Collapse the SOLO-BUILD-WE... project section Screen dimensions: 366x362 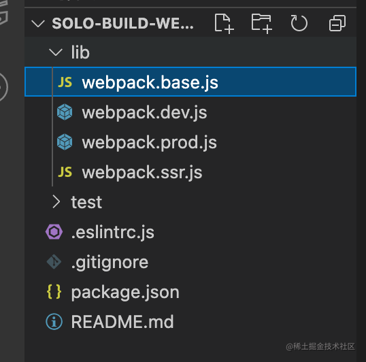coord(38,24)
